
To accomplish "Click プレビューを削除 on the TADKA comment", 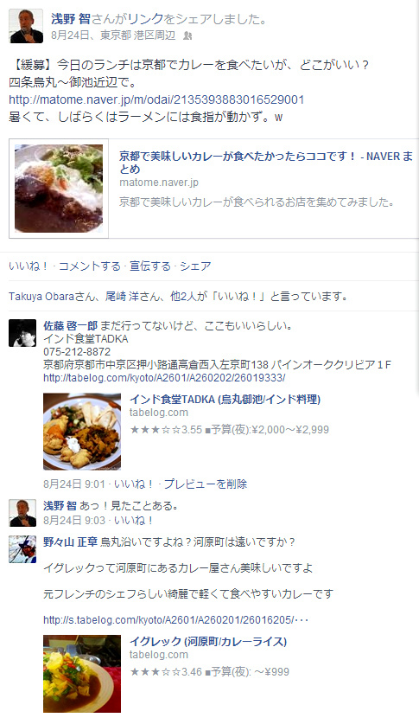I will (x=206, y=484).
